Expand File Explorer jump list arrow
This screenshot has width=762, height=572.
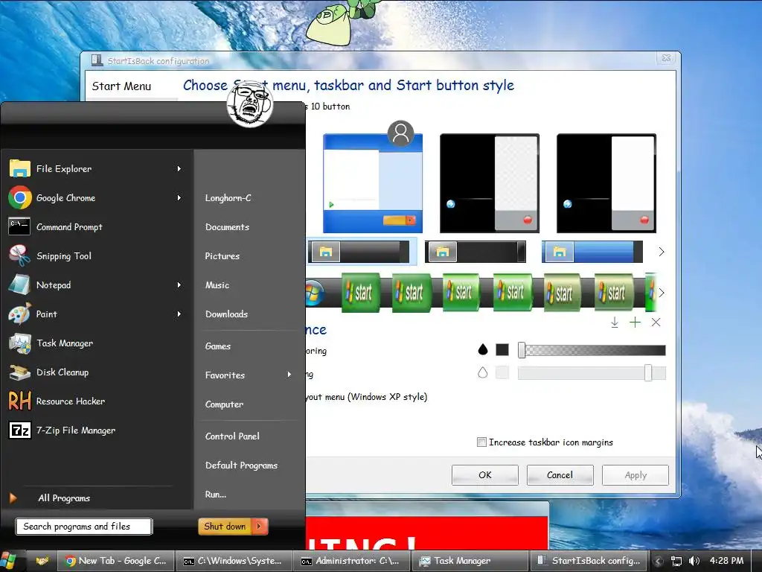pos(179,169)
